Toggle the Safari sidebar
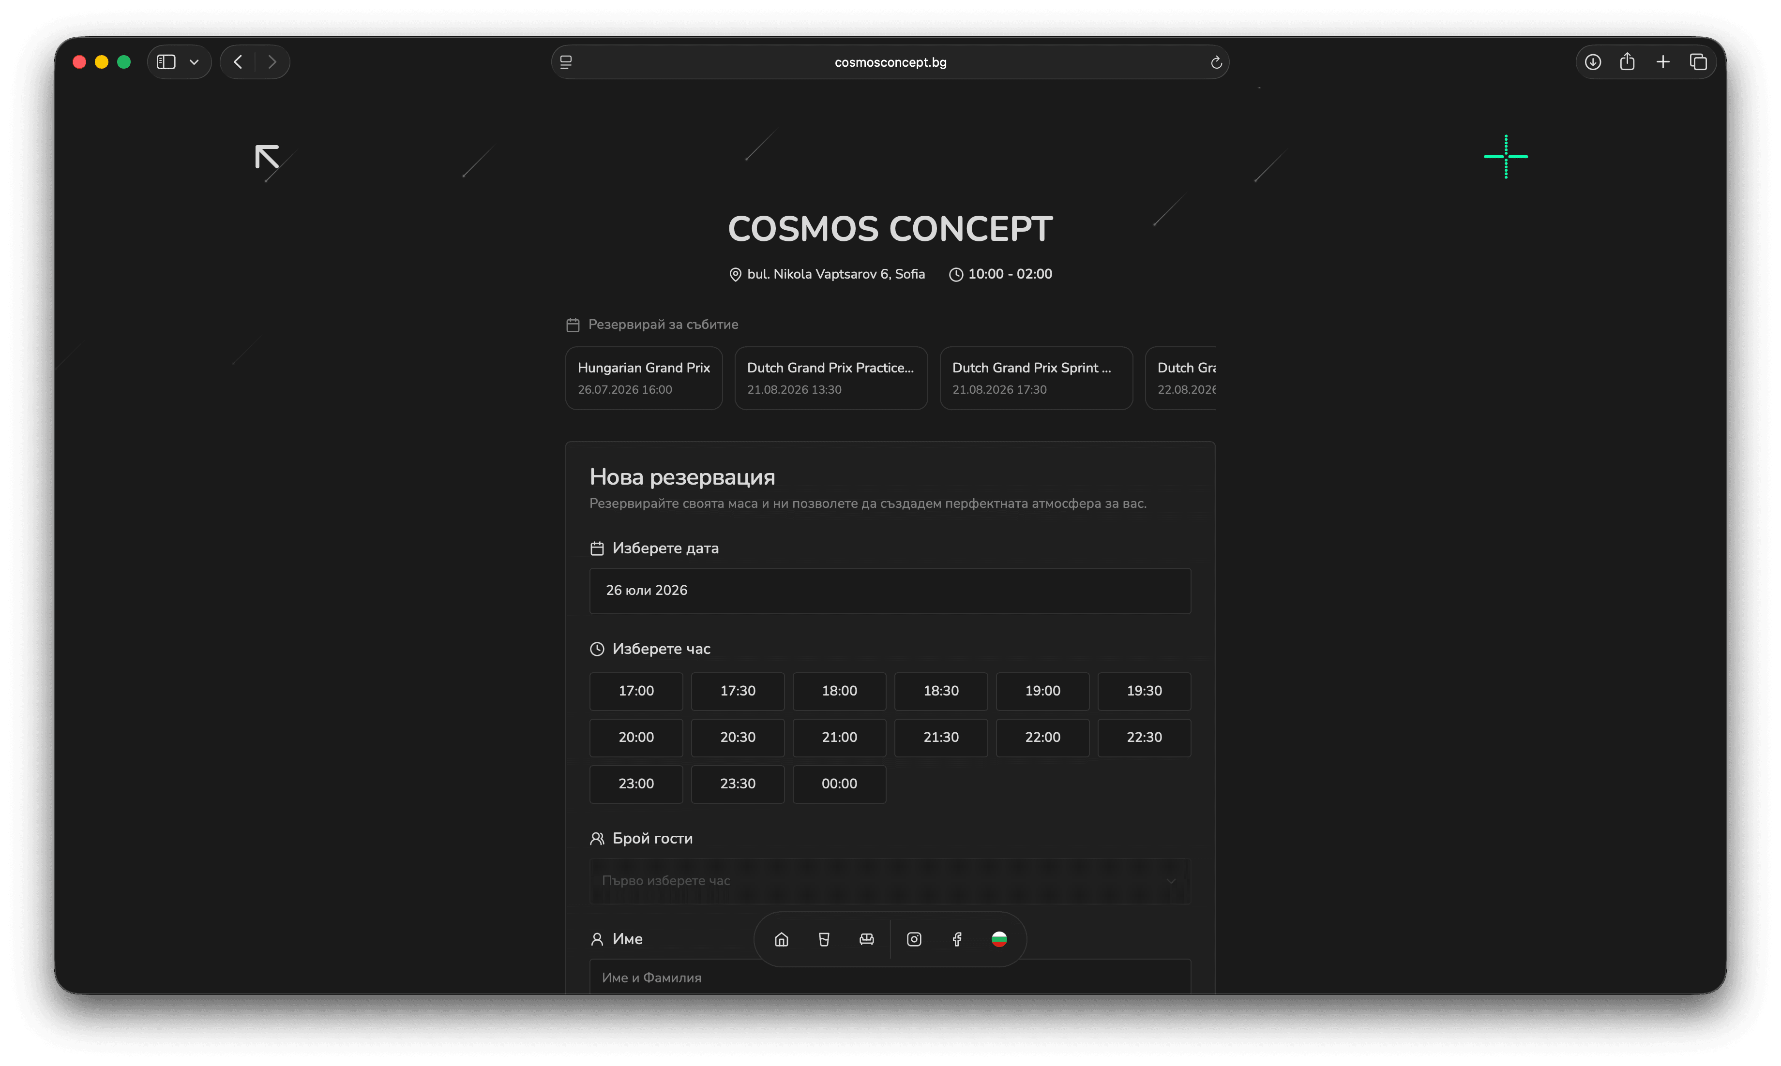The height and width of the screenshot is (1066, 1781). click(166, 62)
